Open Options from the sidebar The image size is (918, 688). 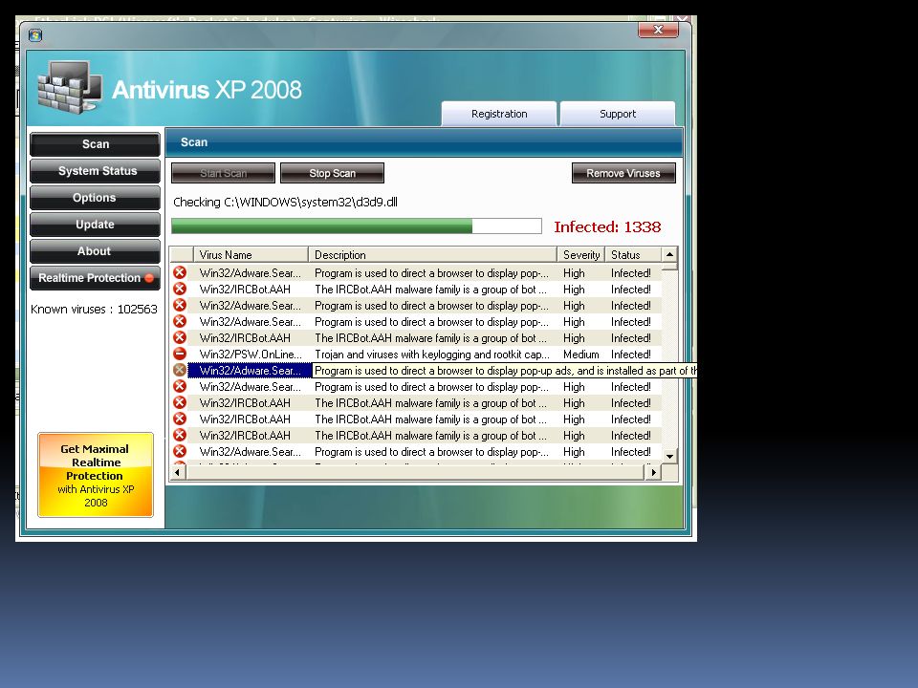pos(95,198)
